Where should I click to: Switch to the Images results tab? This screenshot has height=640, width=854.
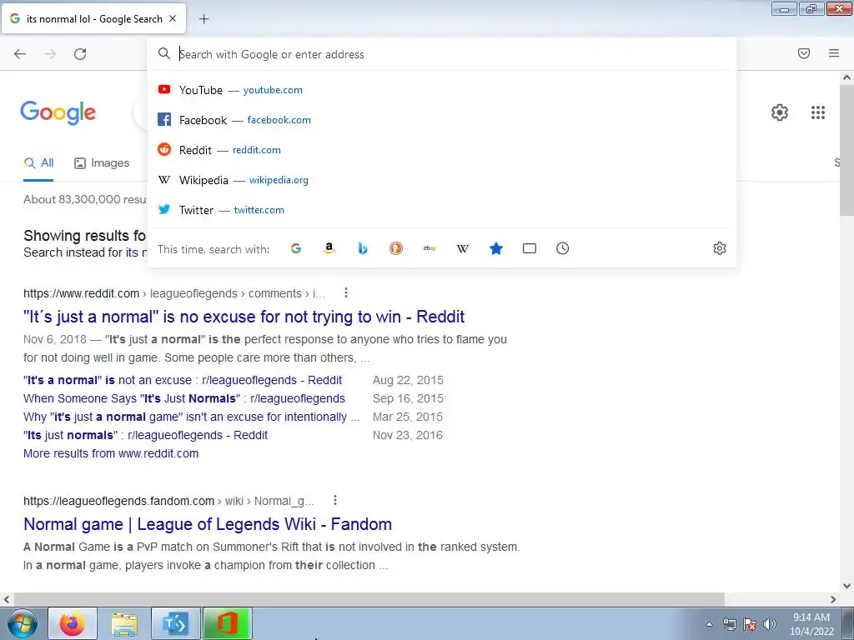coord(102,162)
